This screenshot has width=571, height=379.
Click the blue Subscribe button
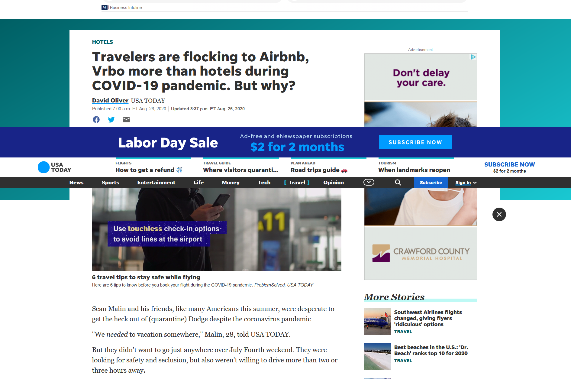(431, 183)
